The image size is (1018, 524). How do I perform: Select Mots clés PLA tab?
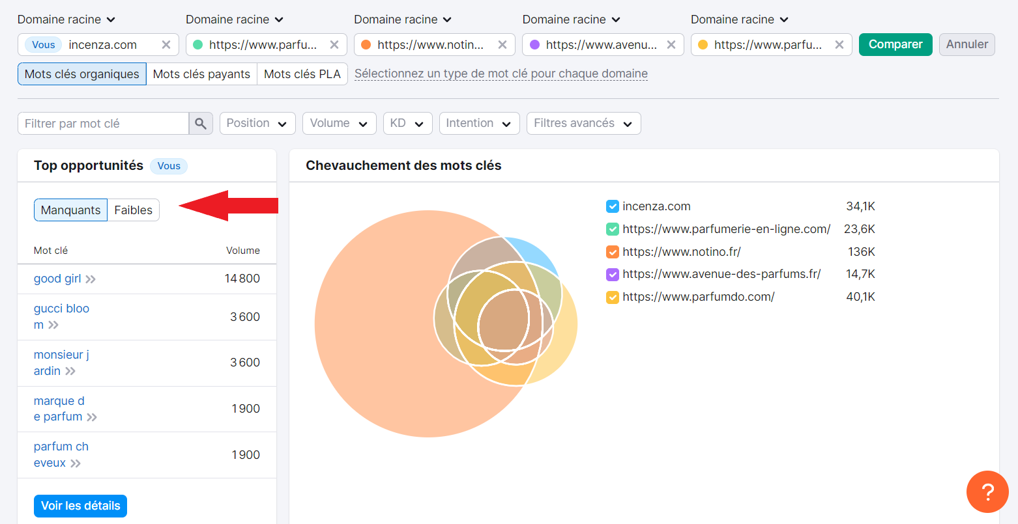click(x=302, y=74)
